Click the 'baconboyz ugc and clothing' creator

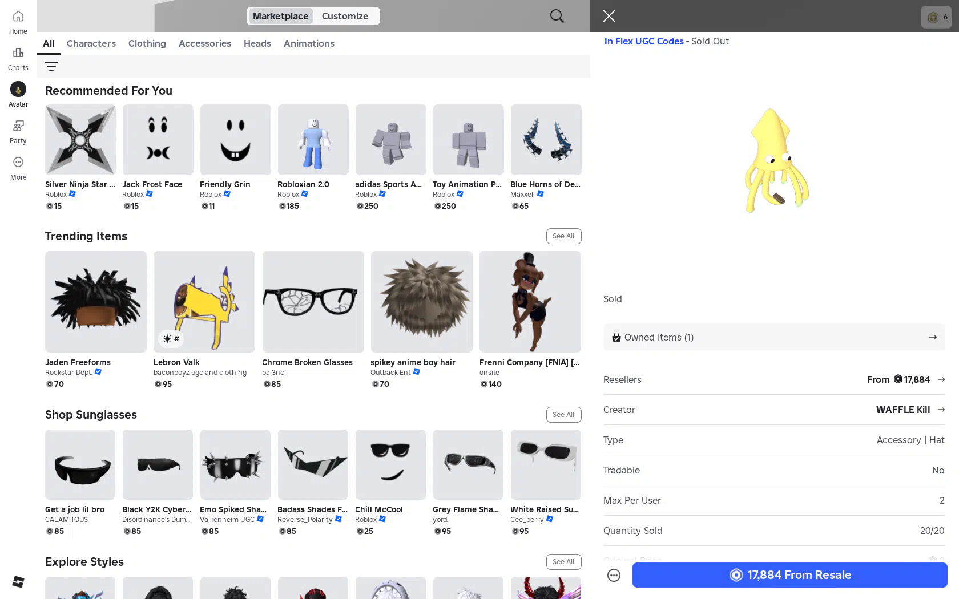200,373
